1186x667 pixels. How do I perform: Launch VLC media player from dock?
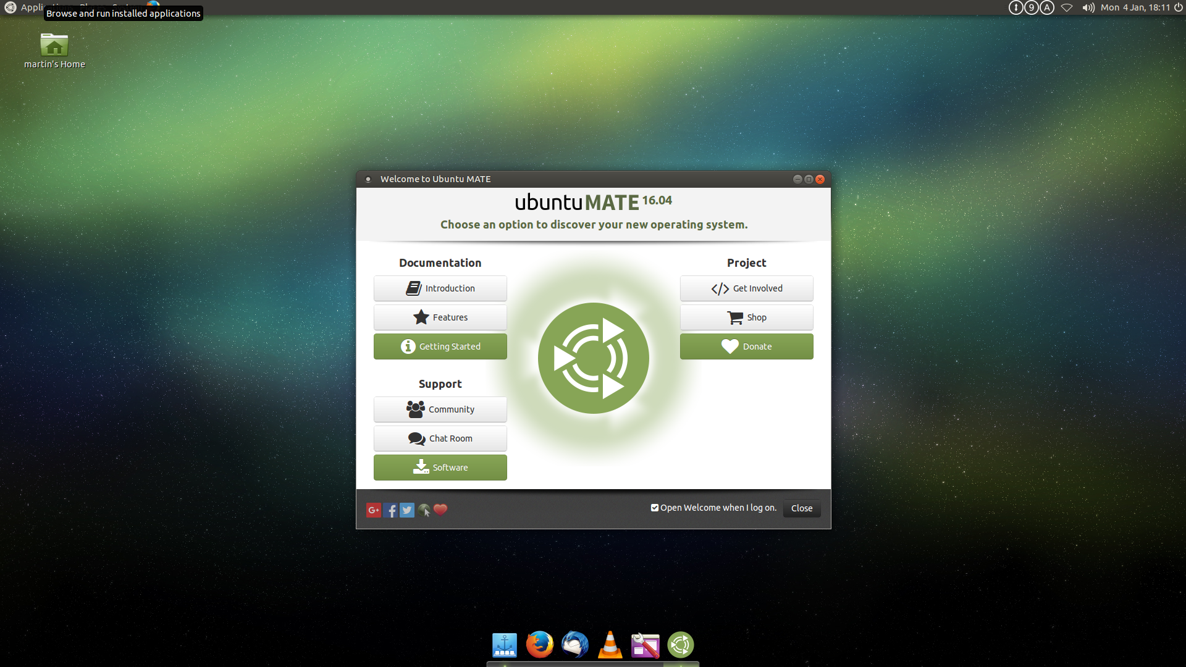(x=610, y=645)
